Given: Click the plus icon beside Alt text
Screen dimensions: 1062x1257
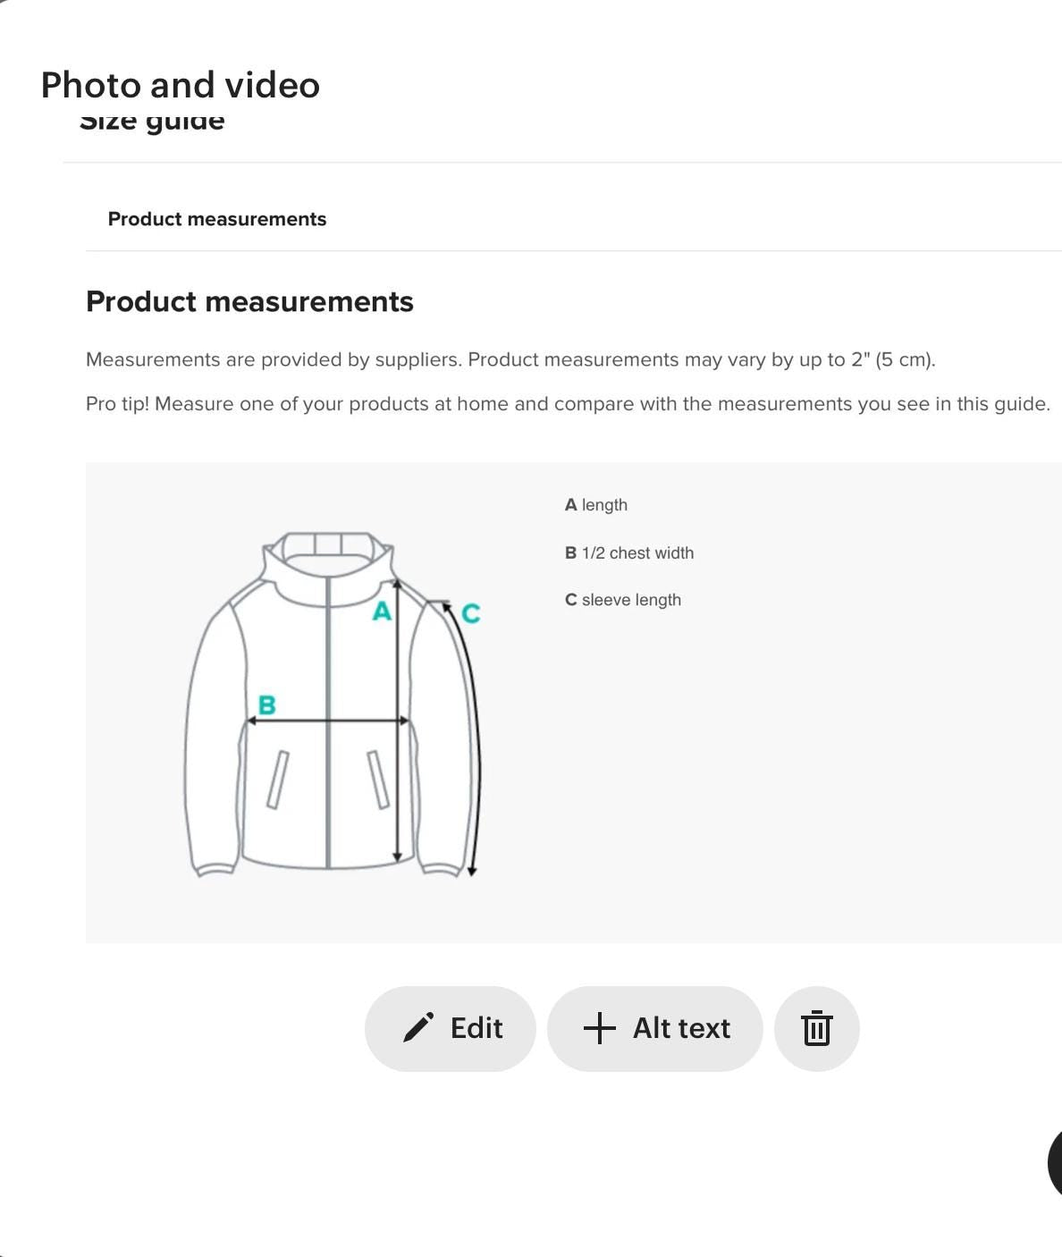Looking at the screenshot, I should (x=597, y=1028).
